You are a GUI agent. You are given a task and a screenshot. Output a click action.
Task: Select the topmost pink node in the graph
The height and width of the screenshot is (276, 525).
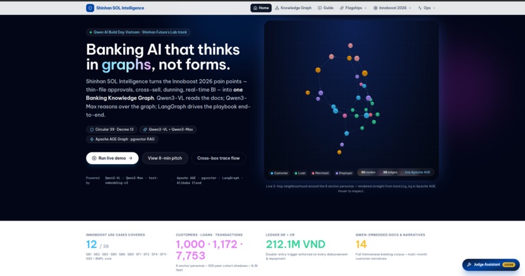coord(350,46)
